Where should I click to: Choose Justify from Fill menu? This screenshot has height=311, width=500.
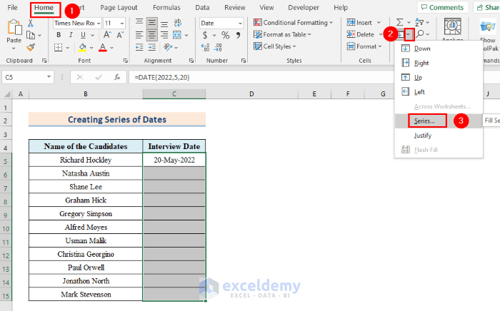439,136
